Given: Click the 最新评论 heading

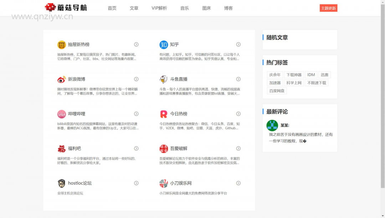Looking at the screenshot, I should point(277,112).
